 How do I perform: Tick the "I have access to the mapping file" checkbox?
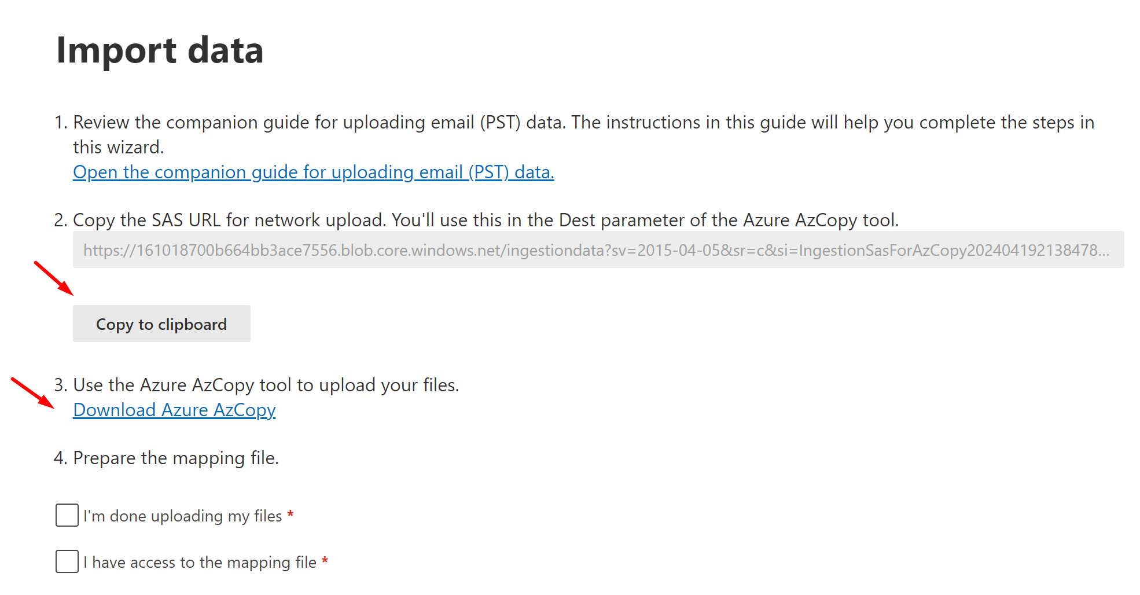pos(67,561)
